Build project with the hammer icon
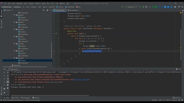Screen dimensions: 184x103 pos(122,7)
